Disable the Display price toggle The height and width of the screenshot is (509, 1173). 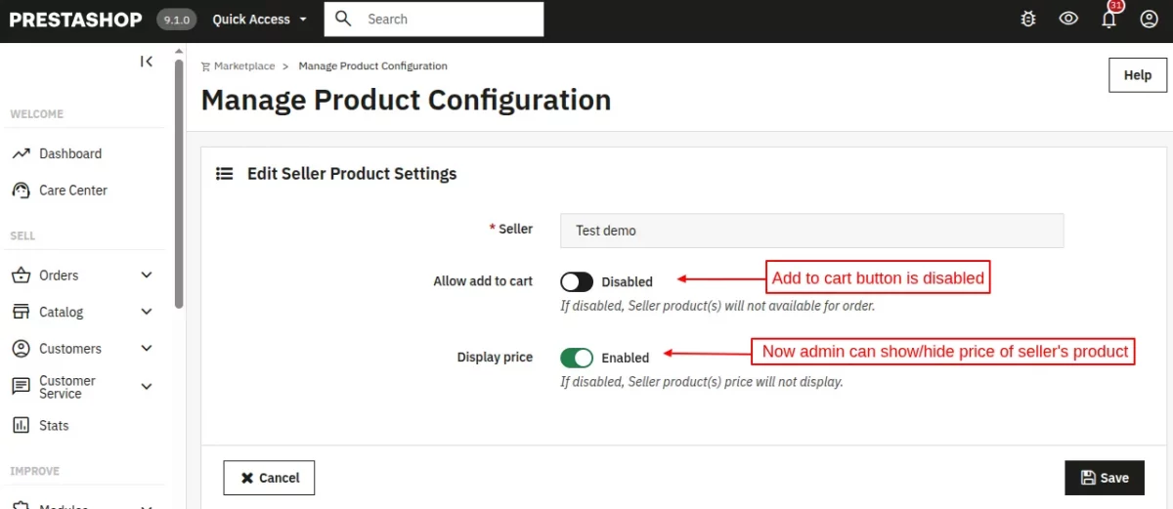(577, 358)
